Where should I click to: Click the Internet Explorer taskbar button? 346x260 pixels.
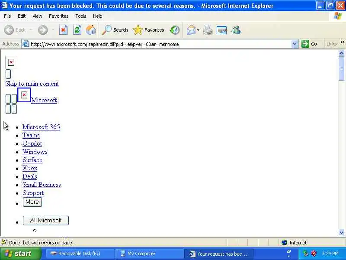click(218, 253)
